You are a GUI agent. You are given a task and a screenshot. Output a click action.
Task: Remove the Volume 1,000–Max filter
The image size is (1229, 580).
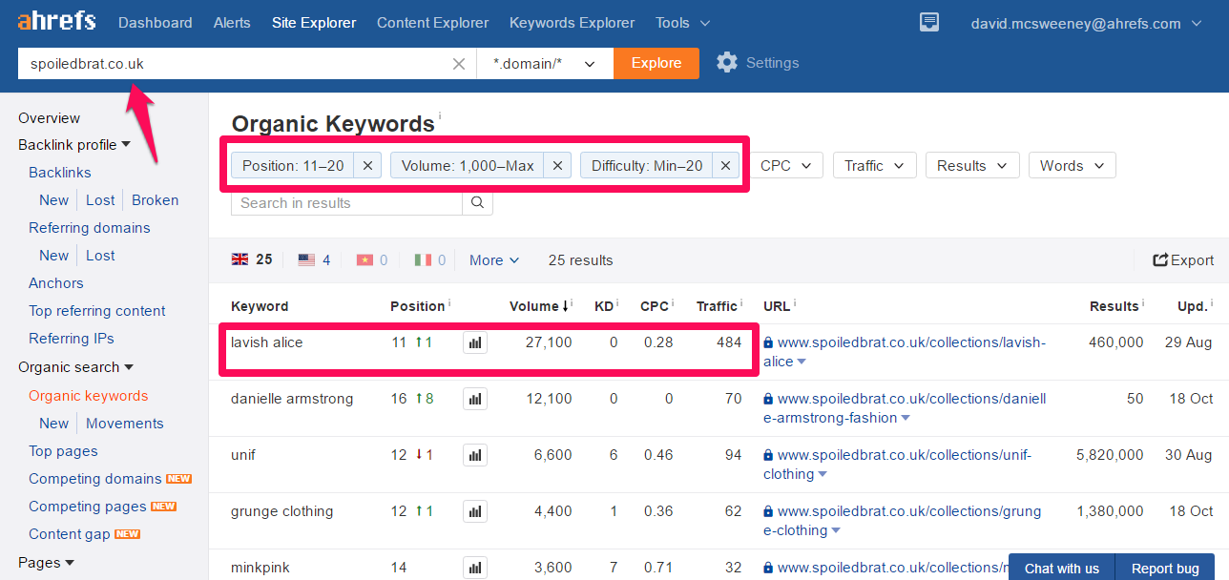point(558,166)
